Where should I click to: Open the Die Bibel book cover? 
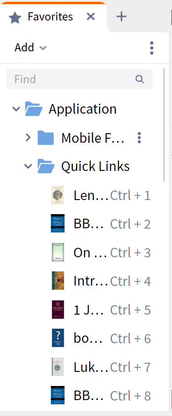click(58, 309)
